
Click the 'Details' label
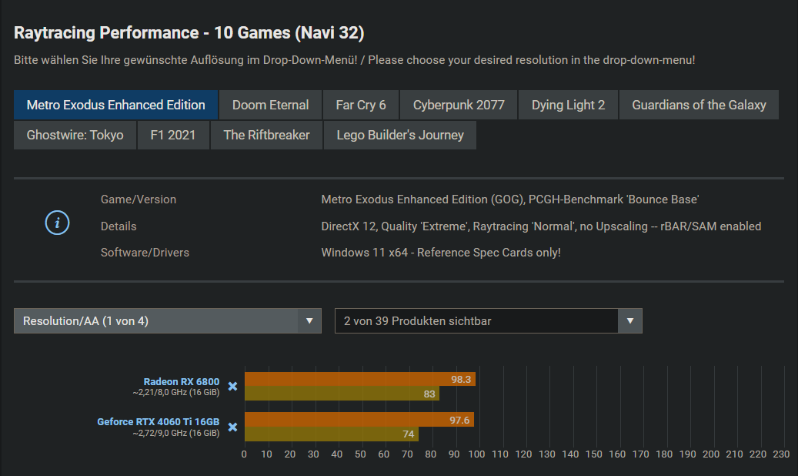click(119, 226)
